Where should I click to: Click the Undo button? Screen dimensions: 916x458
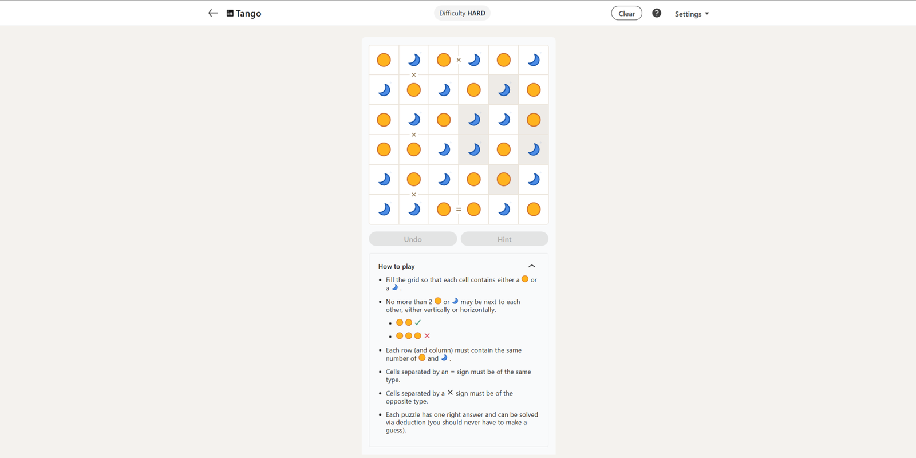[413, 239]
